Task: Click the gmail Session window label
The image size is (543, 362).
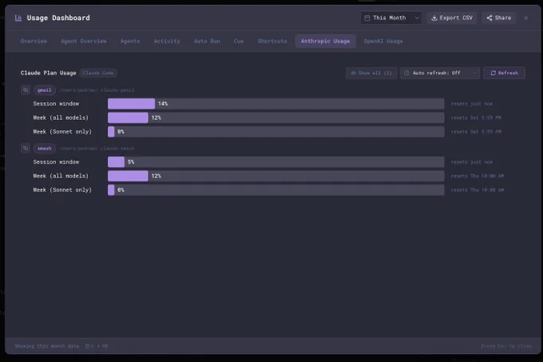Action: pyautogui.click(x=56, y=104)
